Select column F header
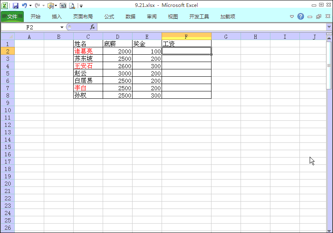 tap(187, 37)
